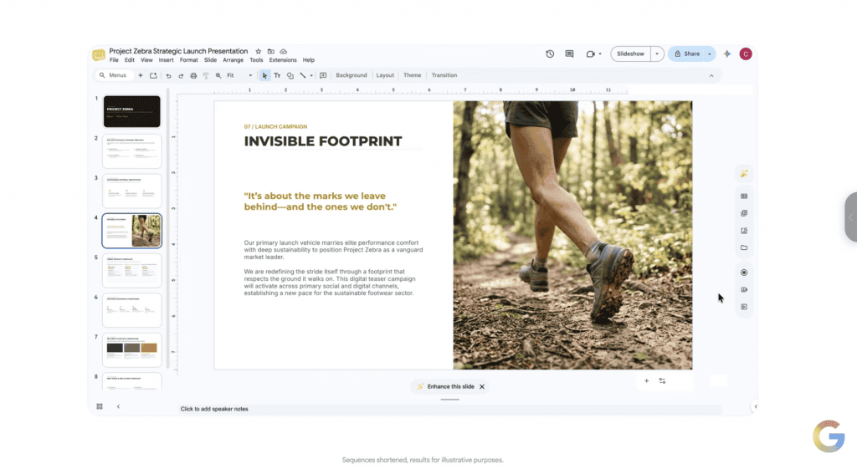Activate the paint format tool
Viewport: 857px width, 469px height.
[206, 75]
